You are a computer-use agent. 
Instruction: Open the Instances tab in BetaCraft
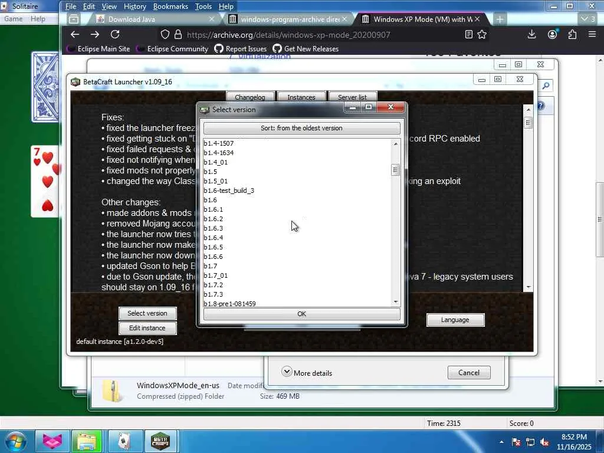coord(301,97)
